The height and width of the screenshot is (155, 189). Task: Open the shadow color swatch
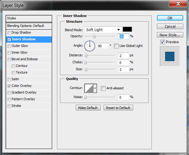coord(127,29)
